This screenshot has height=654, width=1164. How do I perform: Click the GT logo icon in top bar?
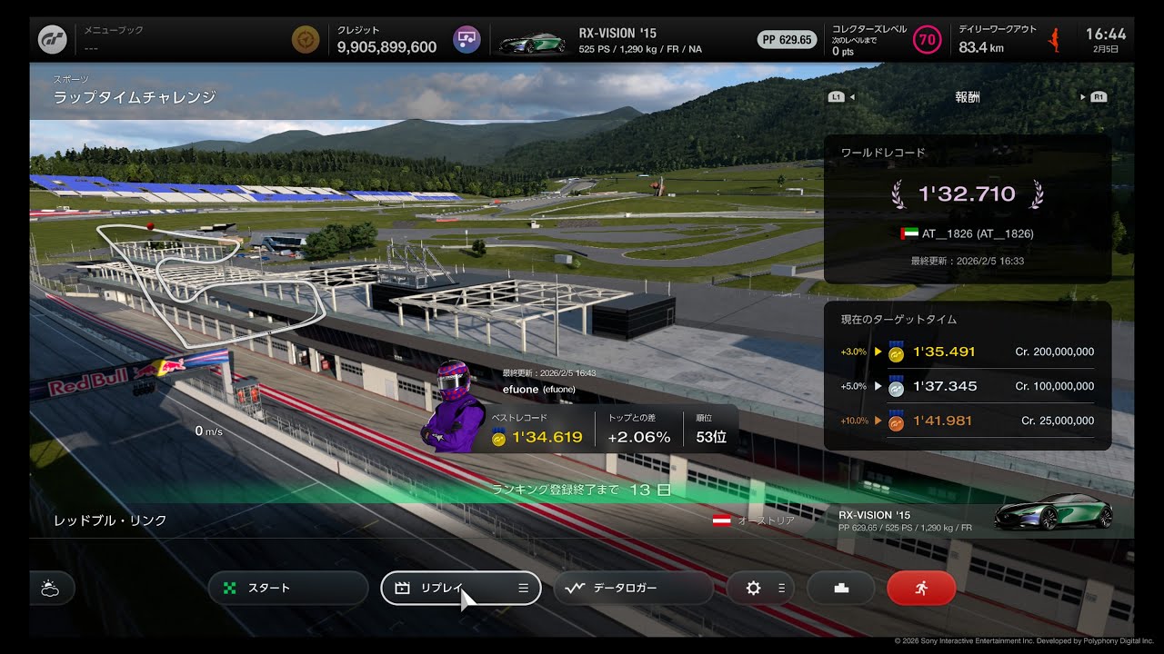52,39
